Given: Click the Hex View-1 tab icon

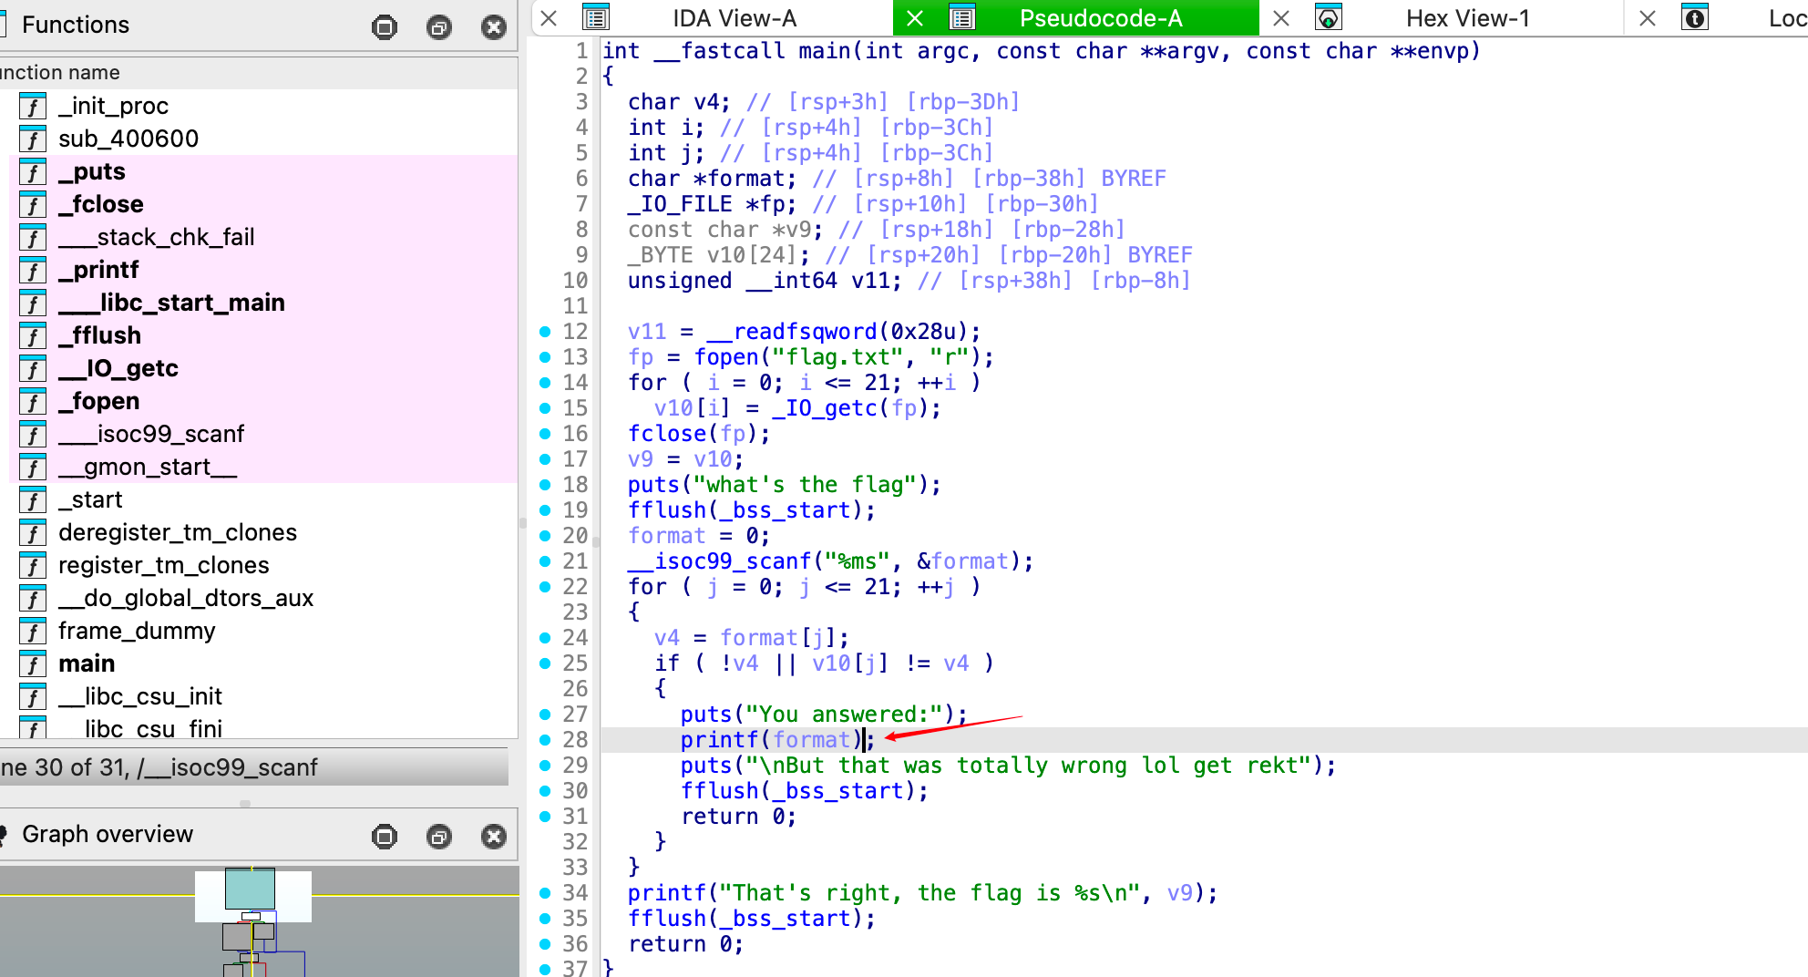Looking at the screenshot, I should coord(1329,18).
